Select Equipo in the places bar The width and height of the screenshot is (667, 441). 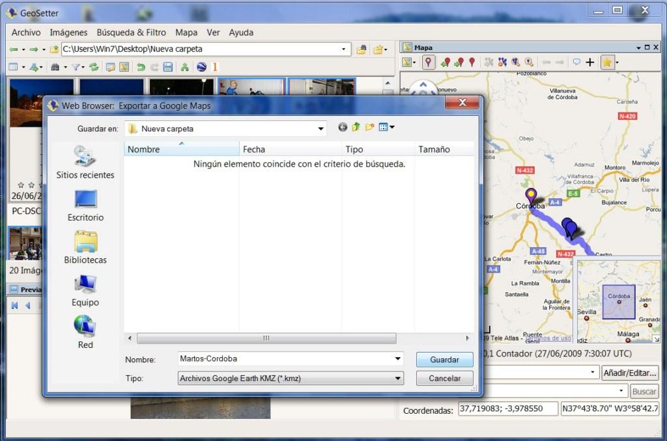pyautogui.click(x=85, y=291)
